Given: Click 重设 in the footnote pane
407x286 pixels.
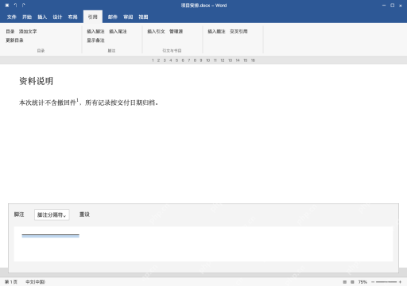Looking at the screenshot, I should click(x=84, y=214).
